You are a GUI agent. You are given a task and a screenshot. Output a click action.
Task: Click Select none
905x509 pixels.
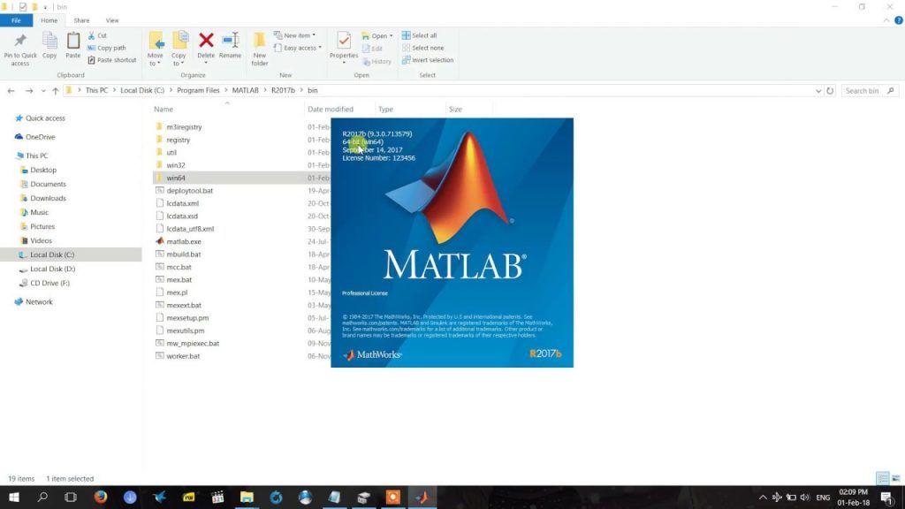coord(422,48)
